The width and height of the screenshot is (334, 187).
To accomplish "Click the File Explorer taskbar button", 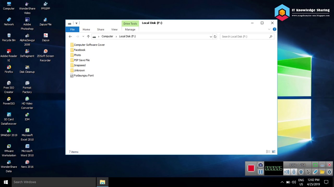I will (102, 182).
